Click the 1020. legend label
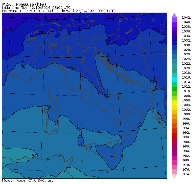Viewport: 192px width, 184px height. [186, 68]
